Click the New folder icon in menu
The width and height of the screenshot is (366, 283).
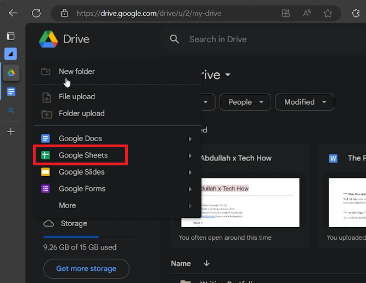[46, 72]
